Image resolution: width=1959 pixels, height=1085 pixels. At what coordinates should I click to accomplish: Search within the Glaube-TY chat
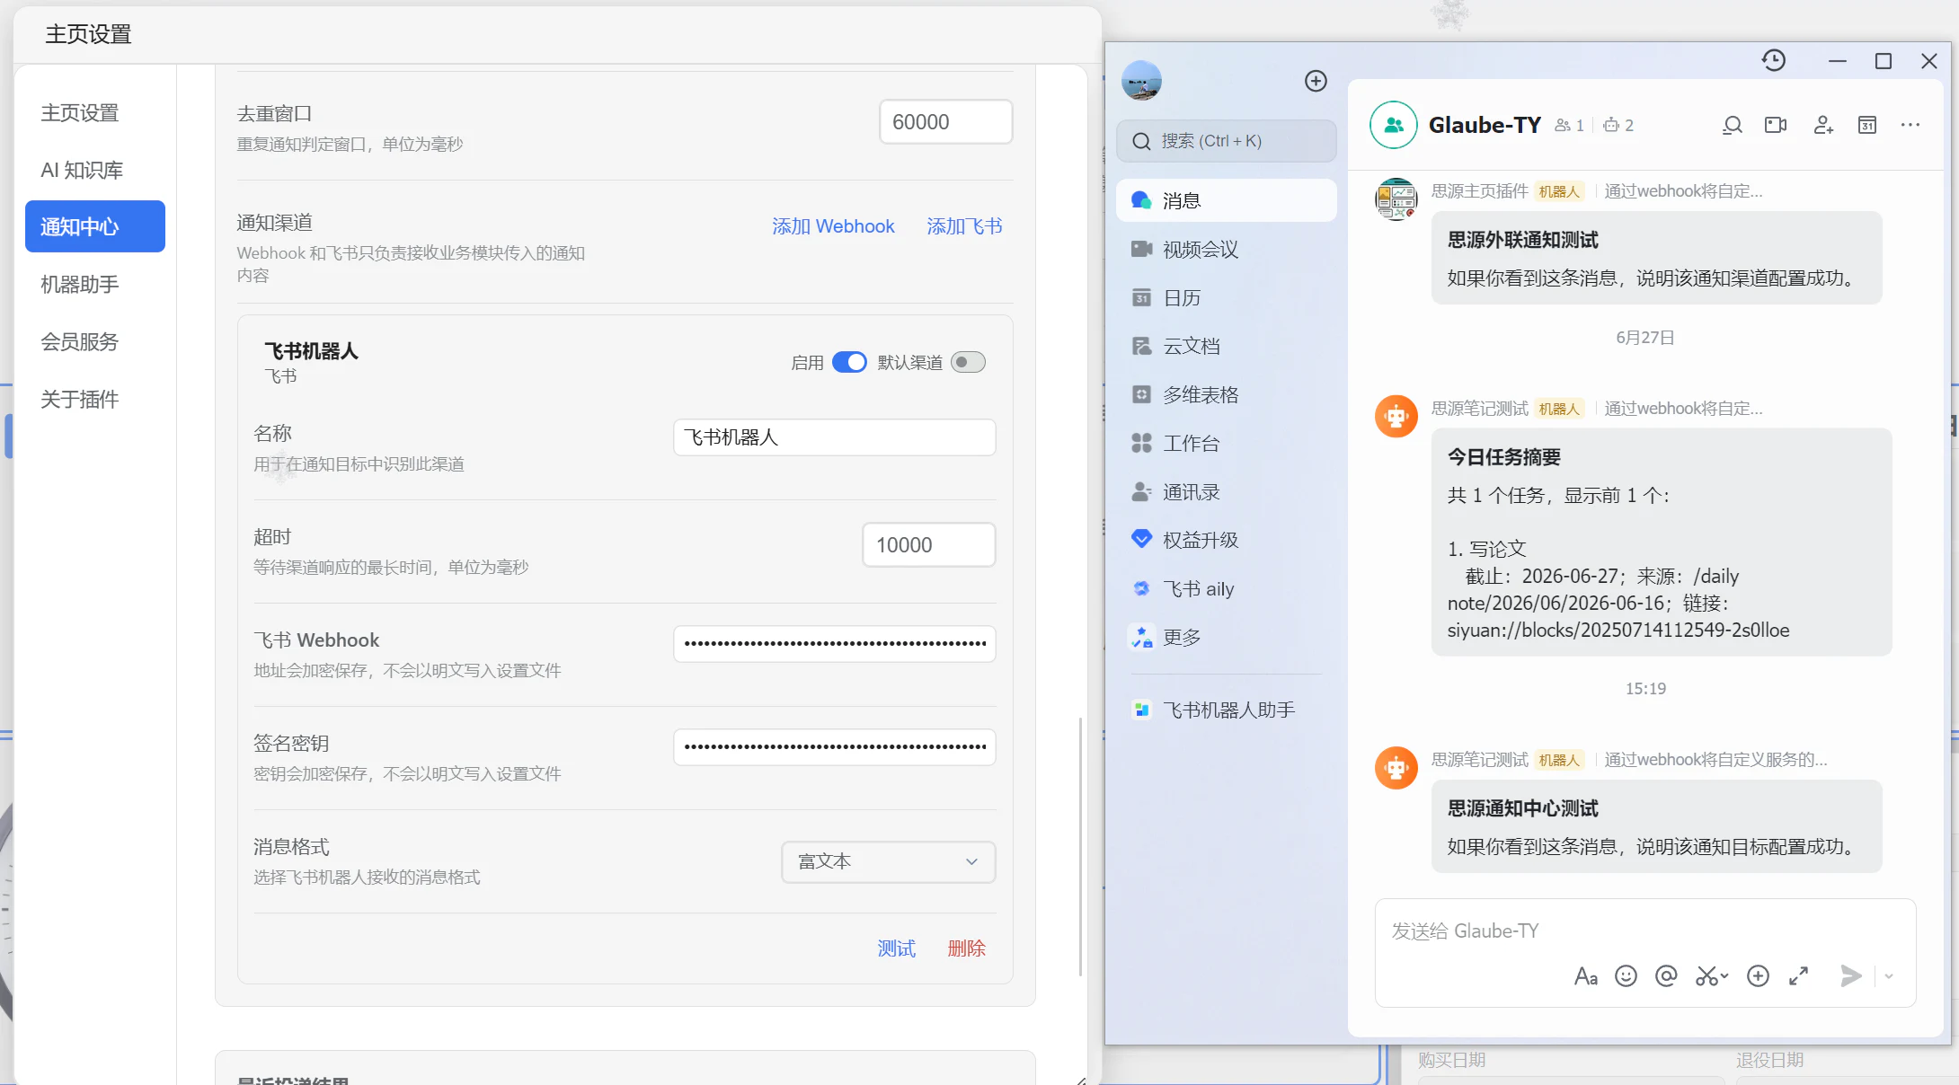tap(1733, 125)
